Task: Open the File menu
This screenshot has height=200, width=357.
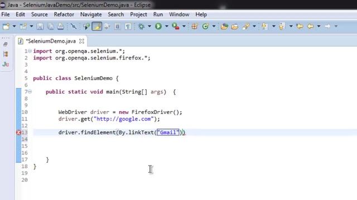Action: [x=6, y=14]
